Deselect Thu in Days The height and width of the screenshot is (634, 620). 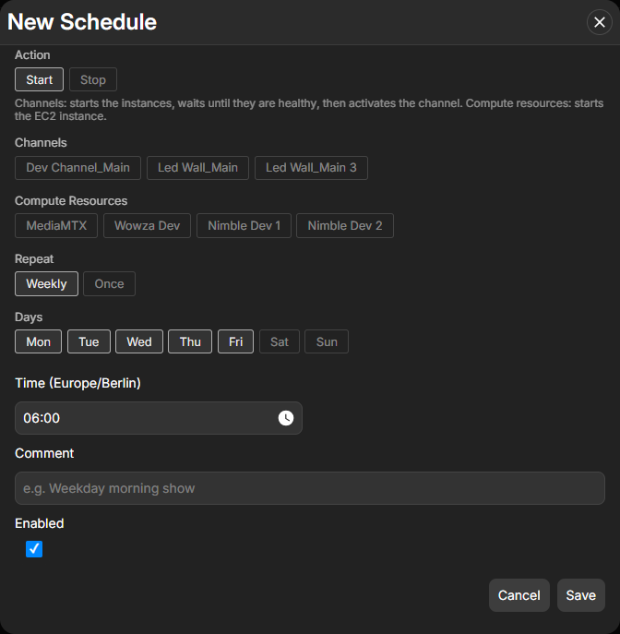[x=190, y=341]
